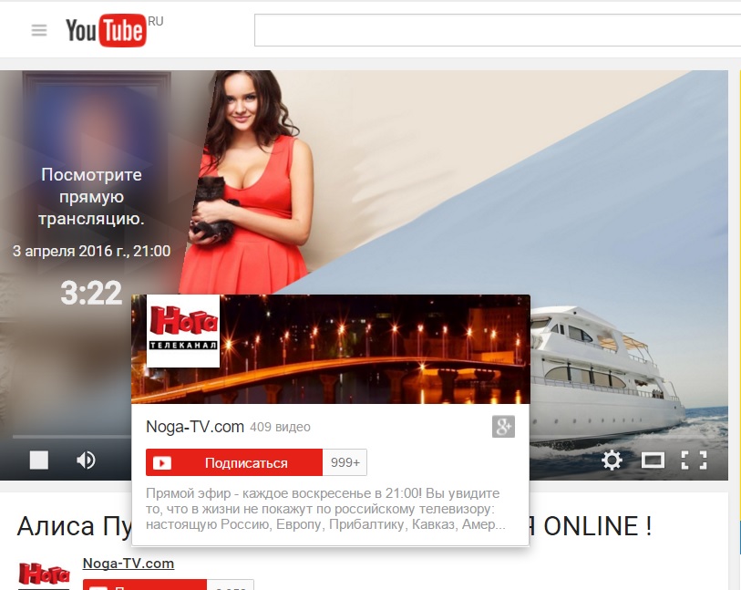
Task: Click the channel description text in popup
Action: [325, 509]
